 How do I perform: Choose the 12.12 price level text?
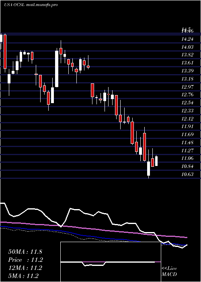tap(187, 118)
